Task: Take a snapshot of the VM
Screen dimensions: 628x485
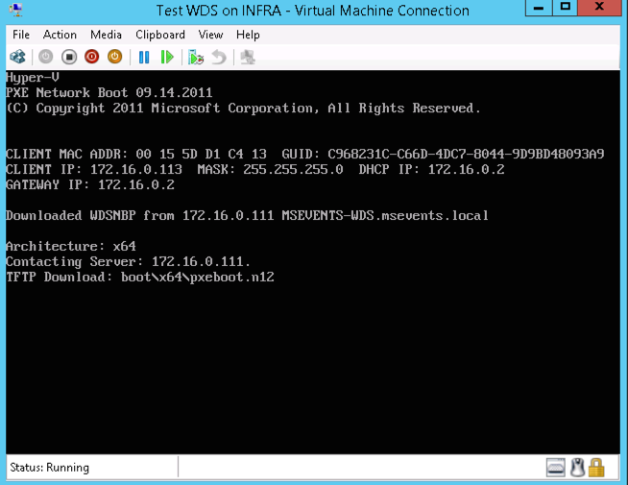Action: (196, 57)
